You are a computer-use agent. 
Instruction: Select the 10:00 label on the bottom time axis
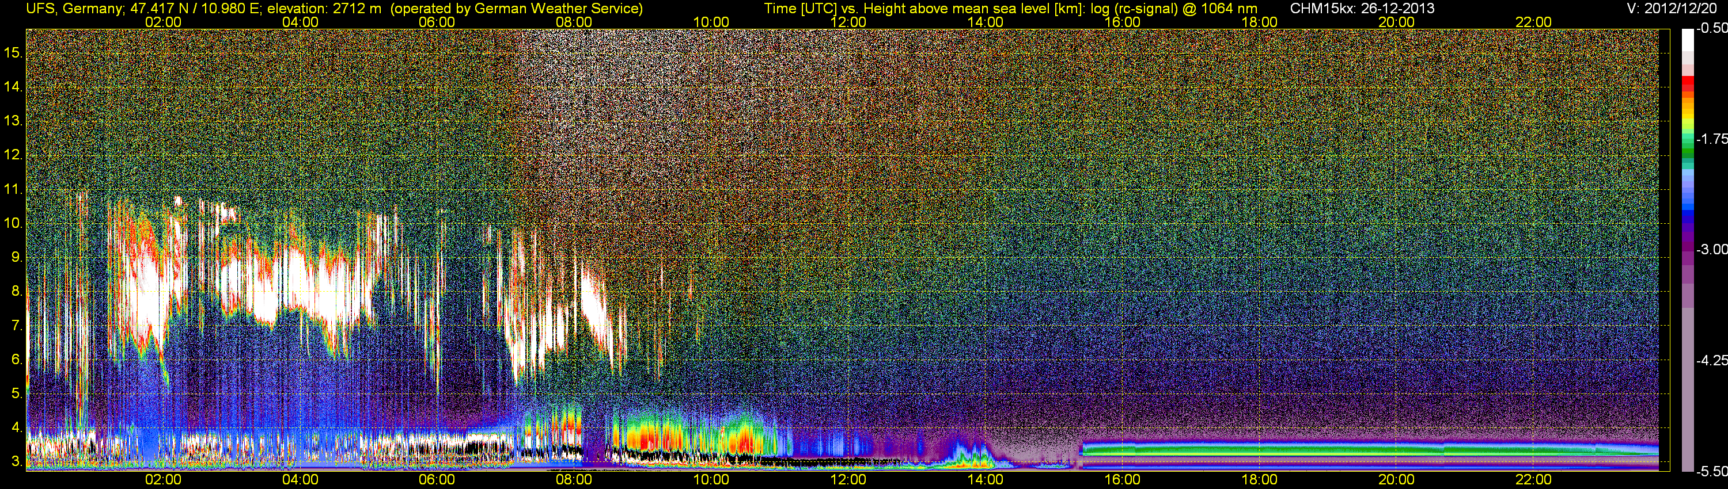click(x=711, y=480)
